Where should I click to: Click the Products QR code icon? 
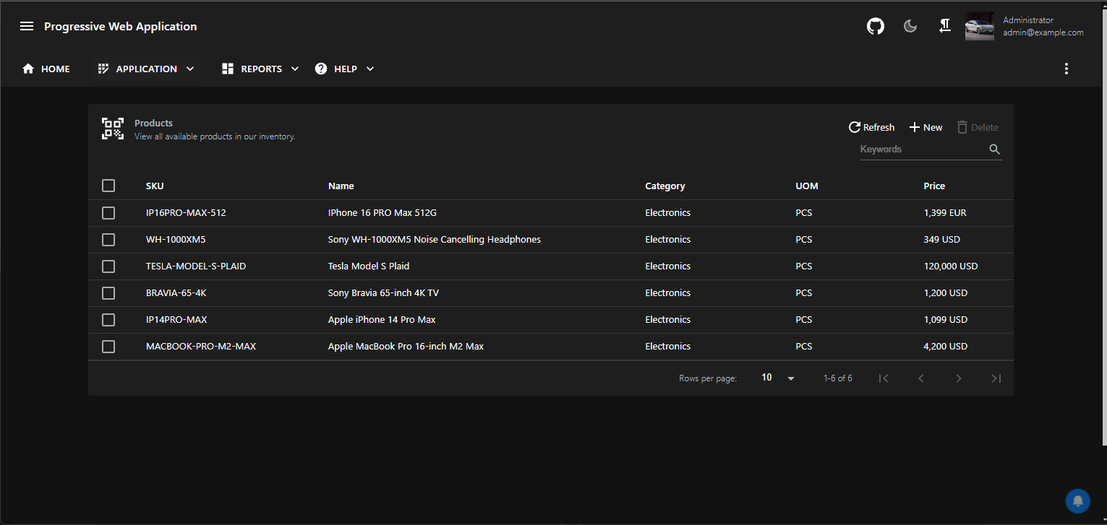[x=112, y=129]
